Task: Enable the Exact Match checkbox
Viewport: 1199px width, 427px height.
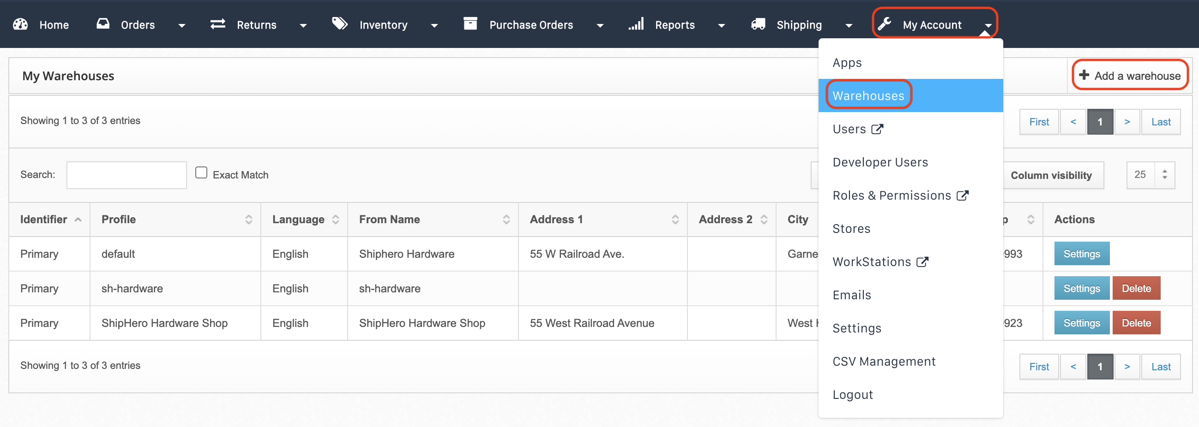Action: 201,173
